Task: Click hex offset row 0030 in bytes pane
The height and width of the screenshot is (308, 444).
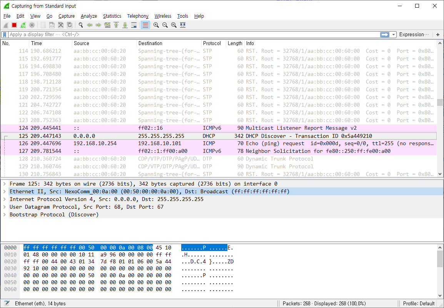Action: pos(10,268)
